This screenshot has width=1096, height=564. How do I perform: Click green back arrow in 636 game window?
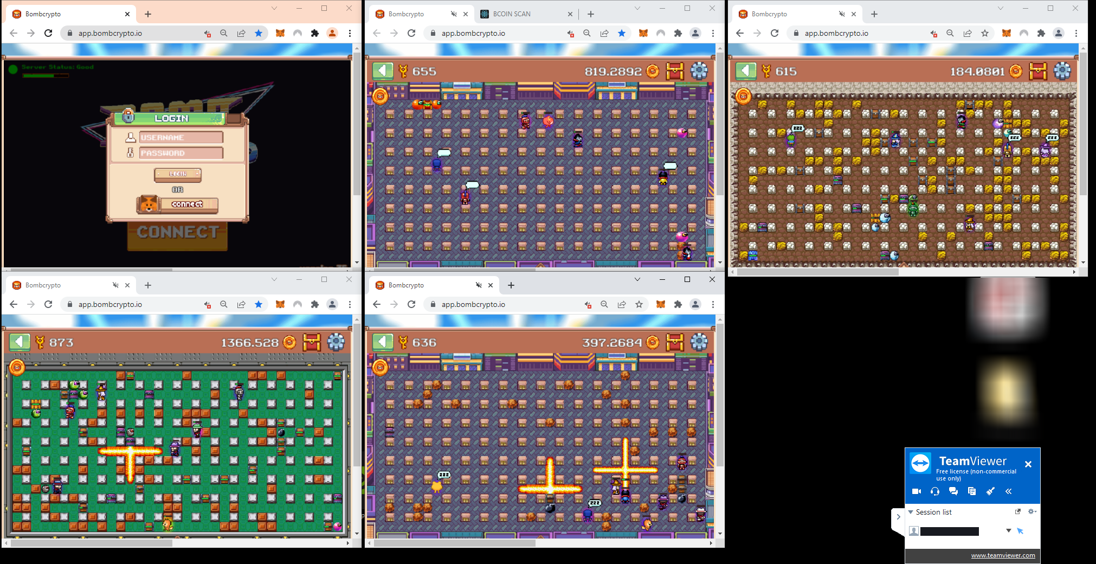tap(383, 342)
